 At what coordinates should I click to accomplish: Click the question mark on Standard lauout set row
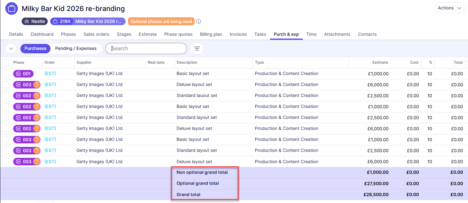click(x=37, y=96)
